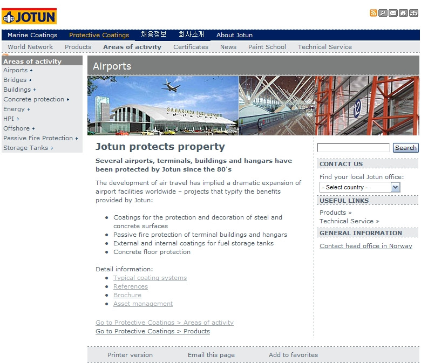Open Contact head office in Norway link
Screen dimensions: 421x363
(366, 246)
